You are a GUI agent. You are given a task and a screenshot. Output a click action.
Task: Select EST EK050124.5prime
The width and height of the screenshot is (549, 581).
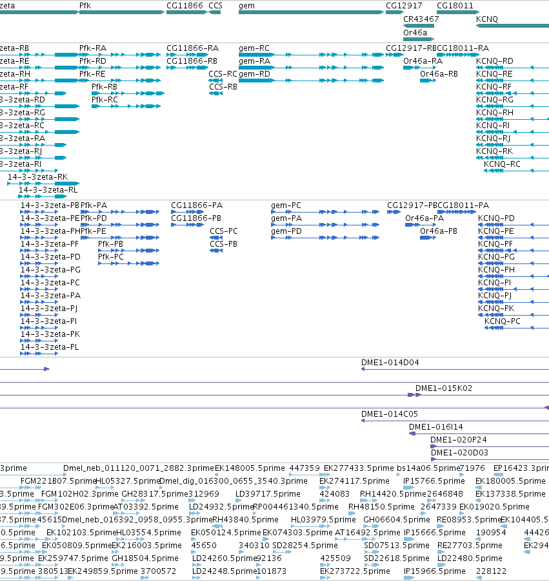[226, 533]
